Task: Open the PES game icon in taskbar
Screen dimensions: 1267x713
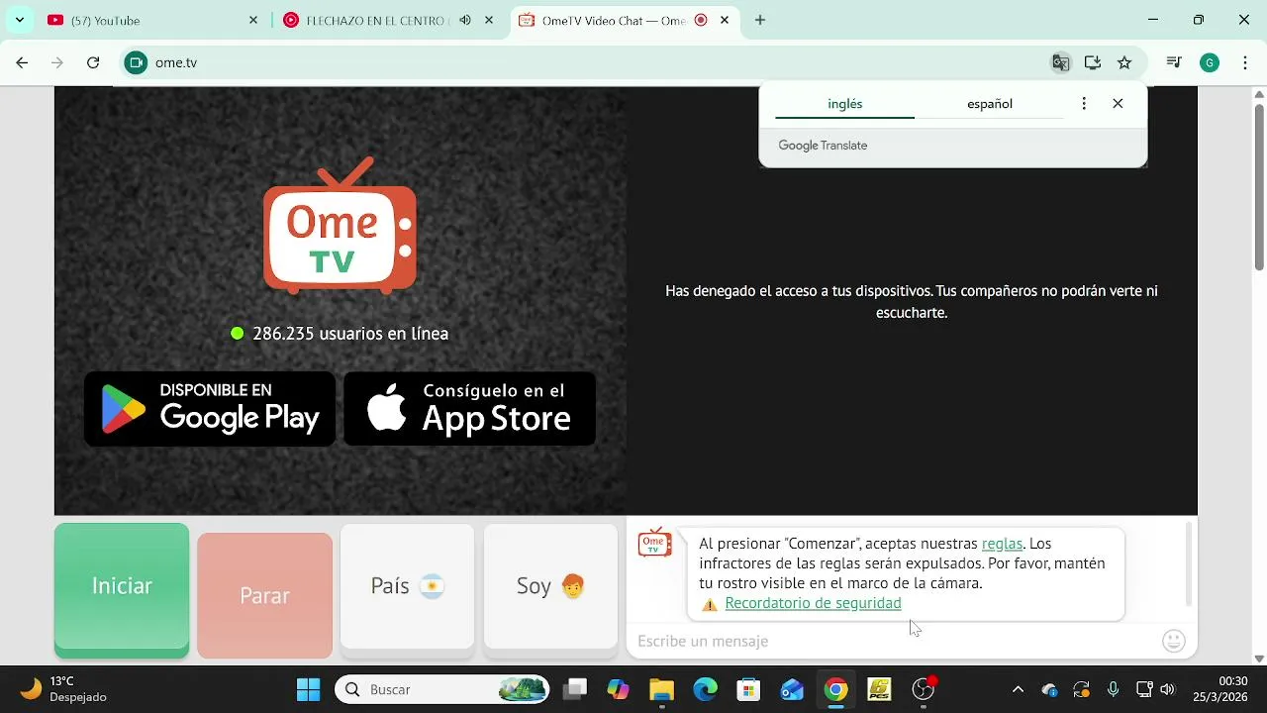Action: [x=879, y=689]
